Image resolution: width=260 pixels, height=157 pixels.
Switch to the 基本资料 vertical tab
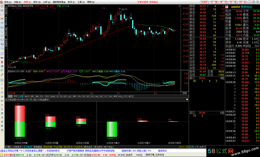click(x=6, y=32)
